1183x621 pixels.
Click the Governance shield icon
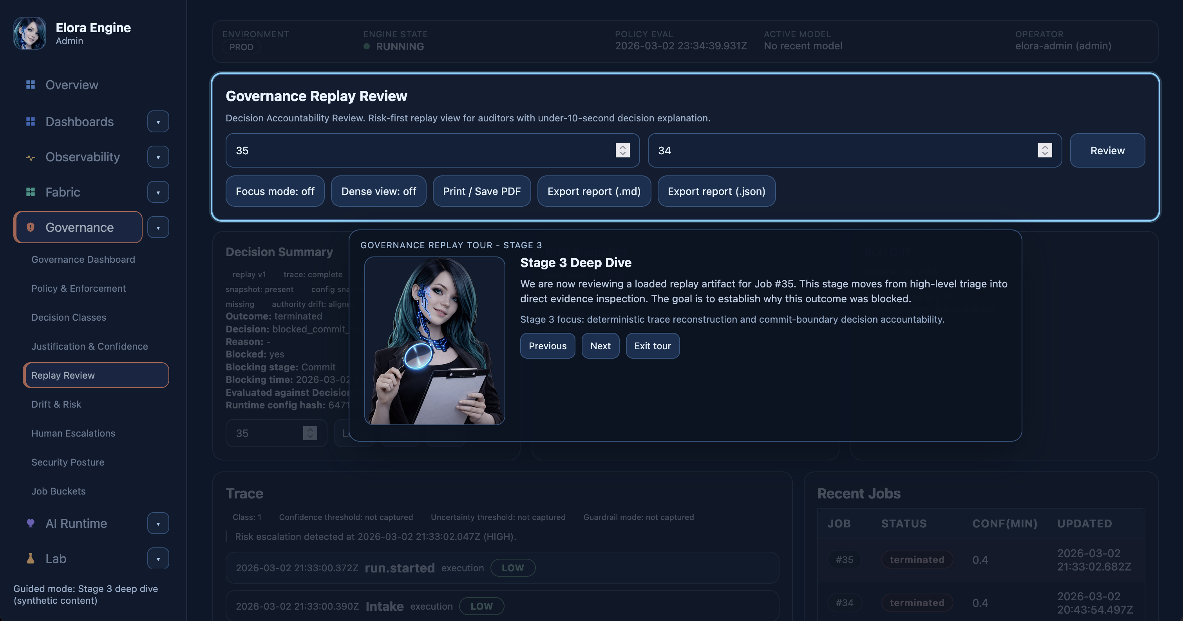[29, 227]
